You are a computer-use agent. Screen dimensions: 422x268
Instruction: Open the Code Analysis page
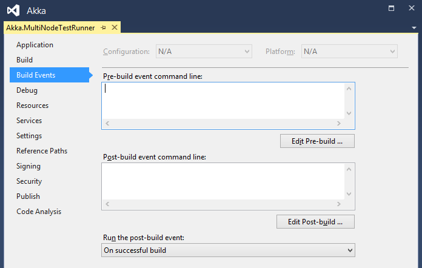[39, 212]
